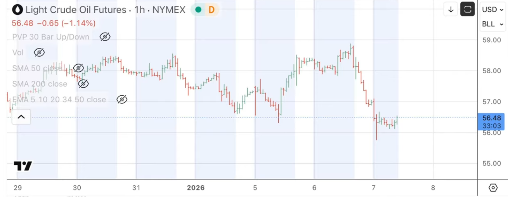The width and height of the screenshot is (508, 197).
Task: Click the down arrow icon at top right
Action: (451, 10)
